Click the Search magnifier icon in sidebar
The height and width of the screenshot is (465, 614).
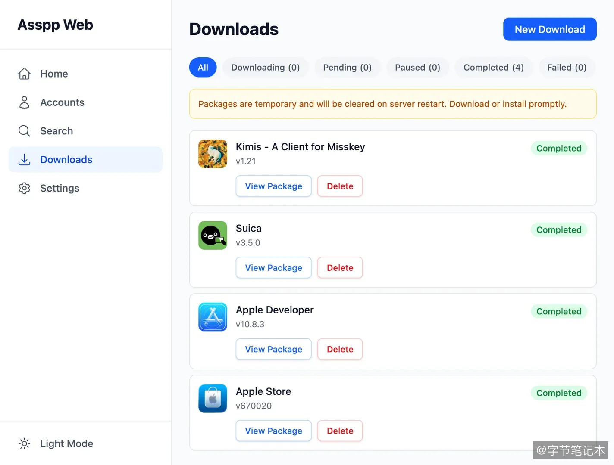pyautogui.click(x=25, y=131)
